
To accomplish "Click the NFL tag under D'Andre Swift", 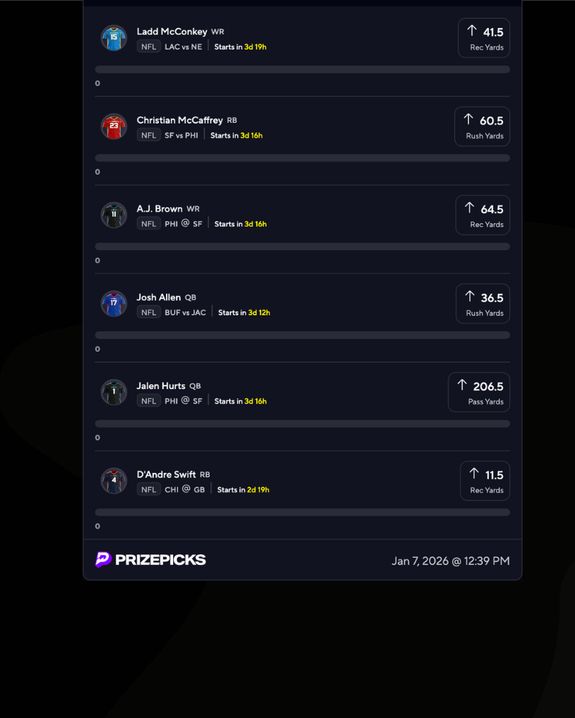I will tap(149, 490).
